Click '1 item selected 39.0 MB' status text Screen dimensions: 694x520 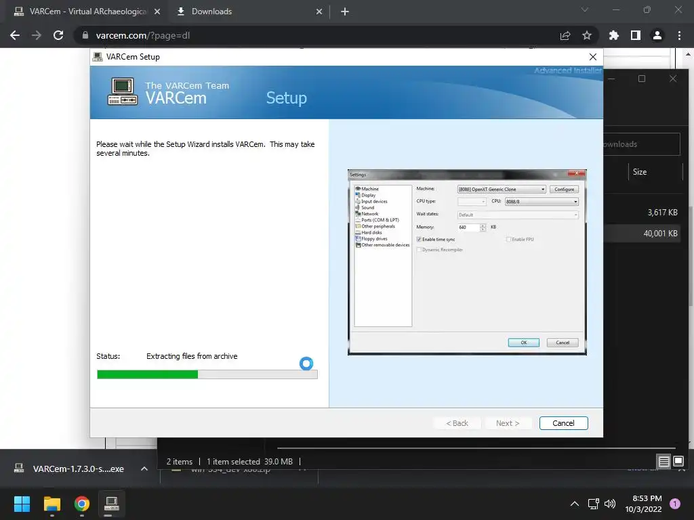click(249, 462)
